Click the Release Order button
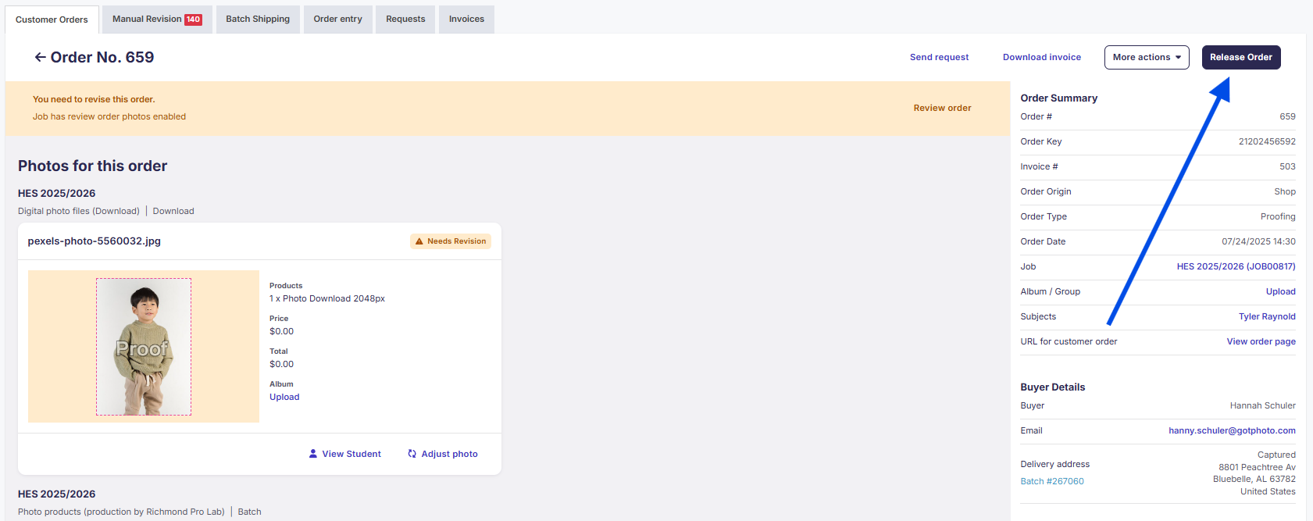The height and width of the screenshot is (521, 1313). (1241, 57)
